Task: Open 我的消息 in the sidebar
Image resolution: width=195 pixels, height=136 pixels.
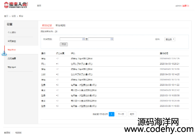Action: click(12, 58)
